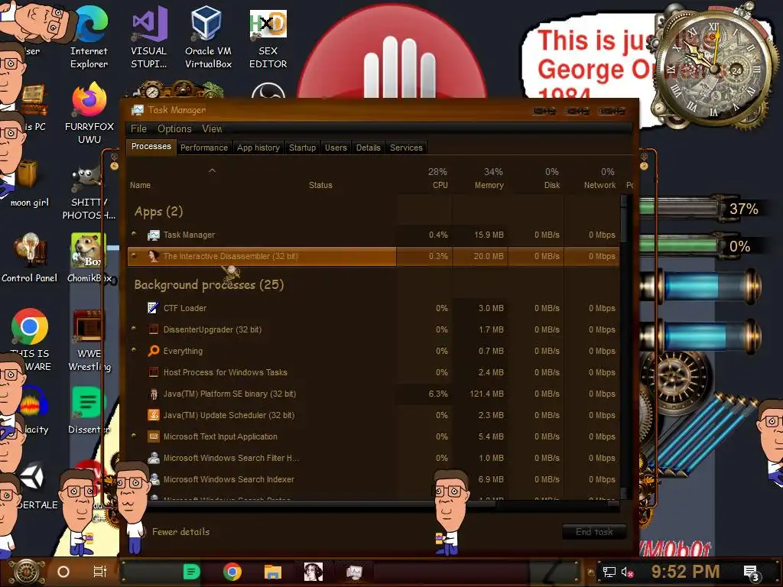783x587 pixels.
Task: Switch to the Services tab
Action: [406, 148]
